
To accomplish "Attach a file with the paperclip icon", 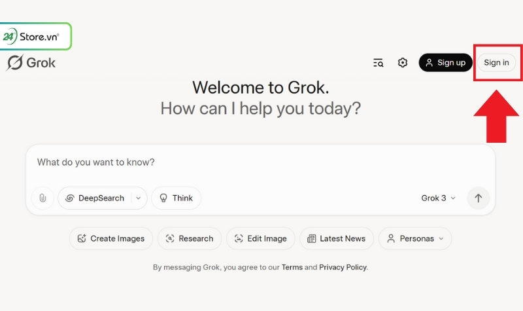I will pyautogui.click(x=42, y=198).
